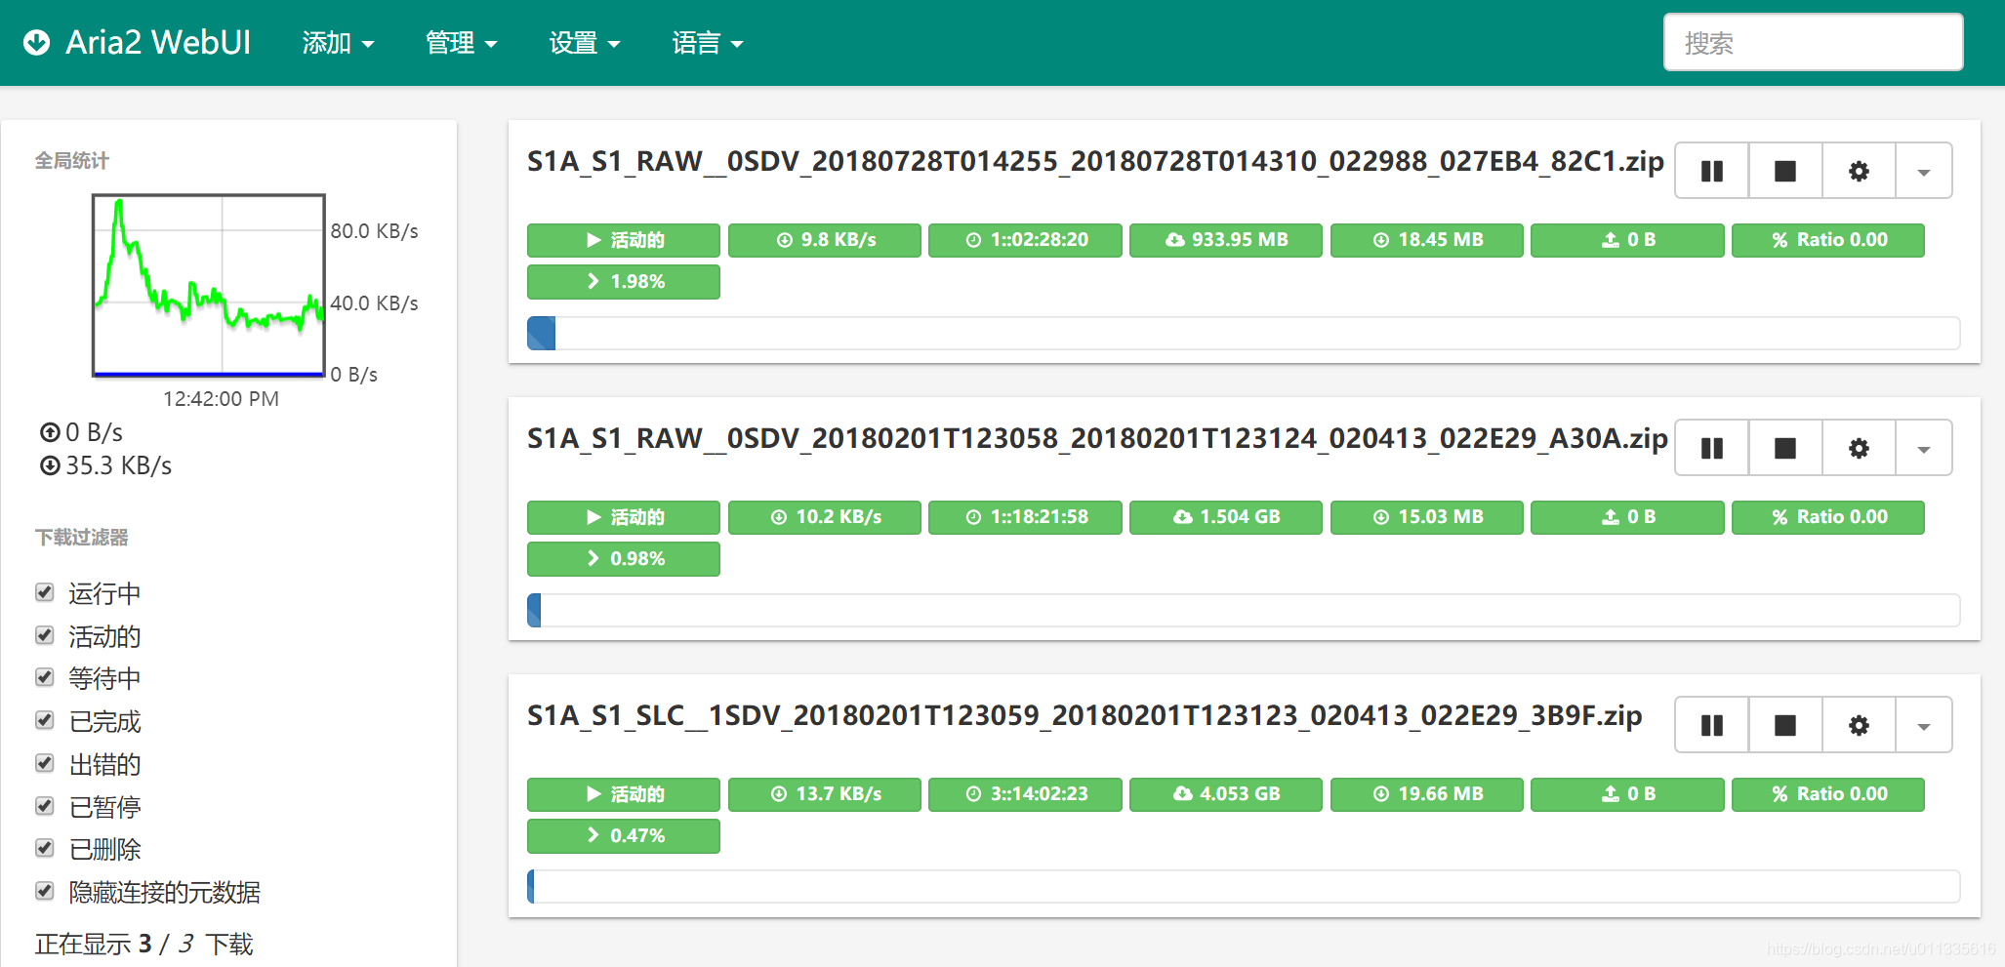
Task: Click the 1.98% progress badge
Action: (x=624, y=282)
